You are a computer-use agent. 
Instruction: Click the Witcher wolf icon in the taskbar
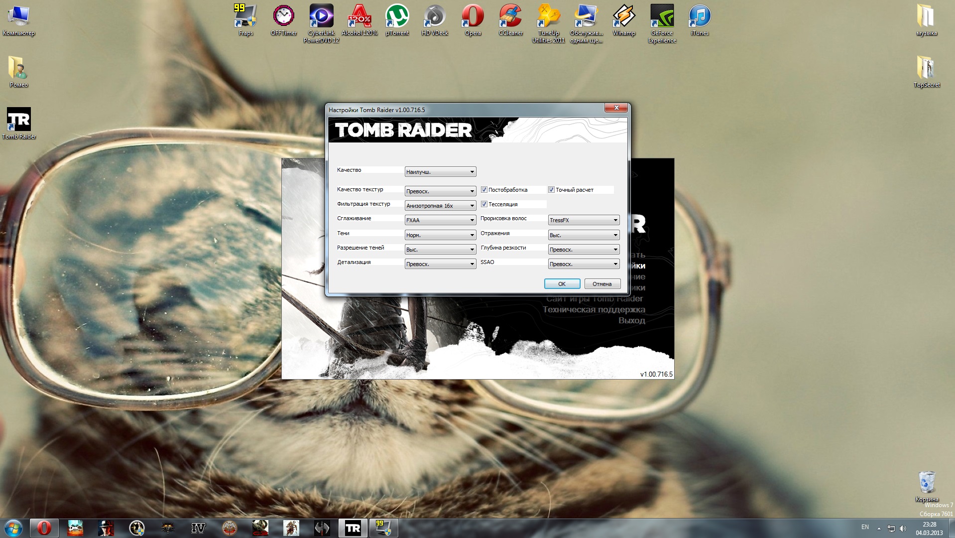pos(167,528)
